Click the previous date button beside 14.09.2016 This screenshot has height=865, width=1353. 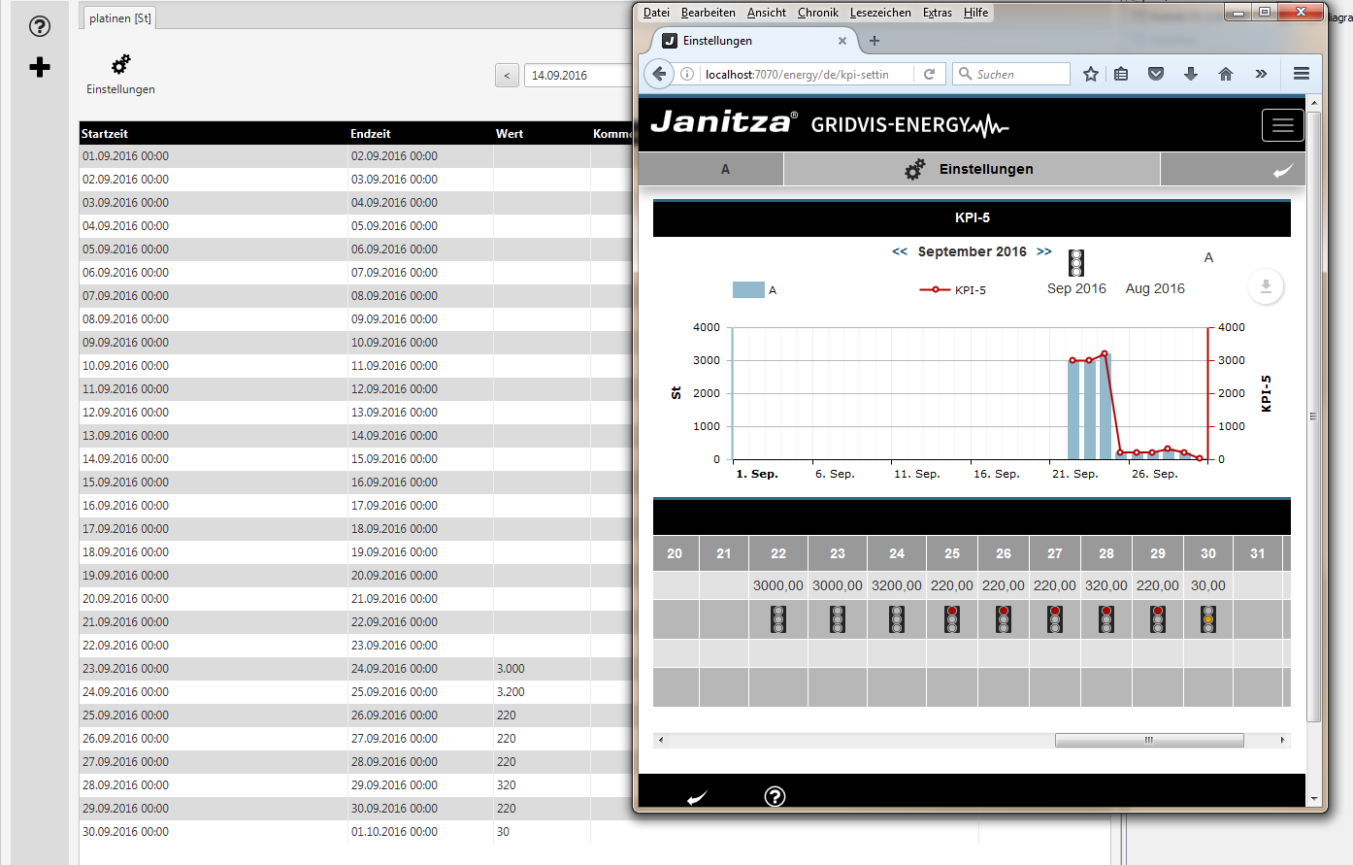click(507, 76)
